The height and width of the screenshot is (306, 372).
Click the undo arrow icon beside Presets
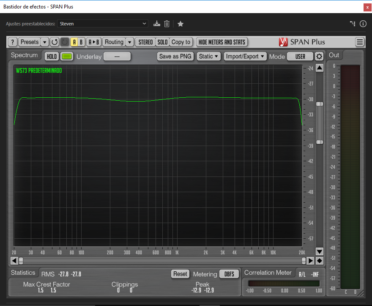[x=55, y=42]
